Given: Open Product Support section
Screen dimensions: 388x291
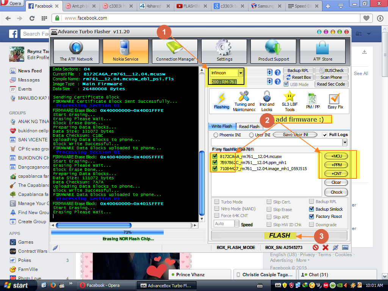Looking at the screenshot, I should point(273,52).
